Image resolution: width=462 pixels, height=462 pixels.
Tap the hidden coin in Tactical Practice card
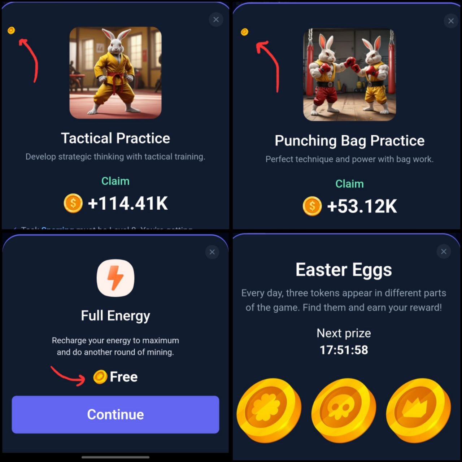pos(11,30)
